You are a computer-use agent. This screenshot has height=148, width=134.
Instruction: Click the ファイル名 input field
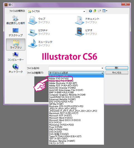pyautogui.click(x=75, y=68)
